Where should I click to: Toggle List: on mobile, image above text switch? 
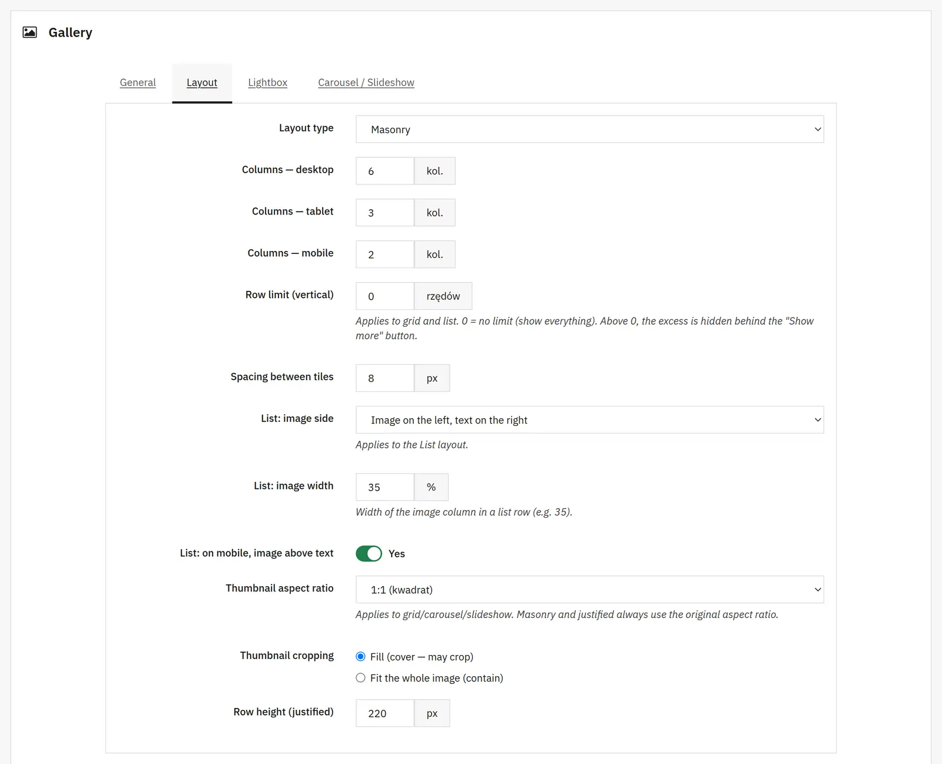pos(369,554)
